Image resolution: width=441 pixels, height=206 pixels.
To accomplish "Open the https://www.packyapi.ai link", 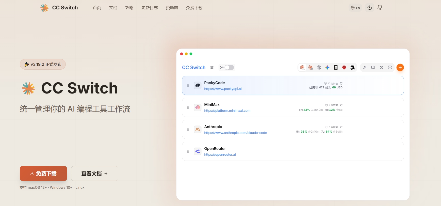I will [x=223, y=89].
